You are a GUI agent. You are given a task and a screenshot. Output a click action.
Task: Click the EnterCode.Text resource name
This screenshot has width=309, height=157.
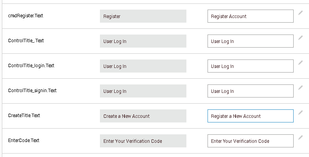click(24, 140)
